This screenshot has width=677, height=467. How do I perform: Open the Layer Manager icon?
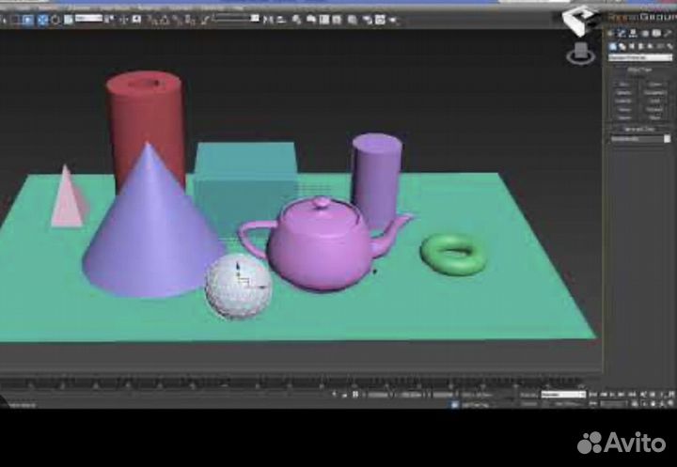pos(296,20)
